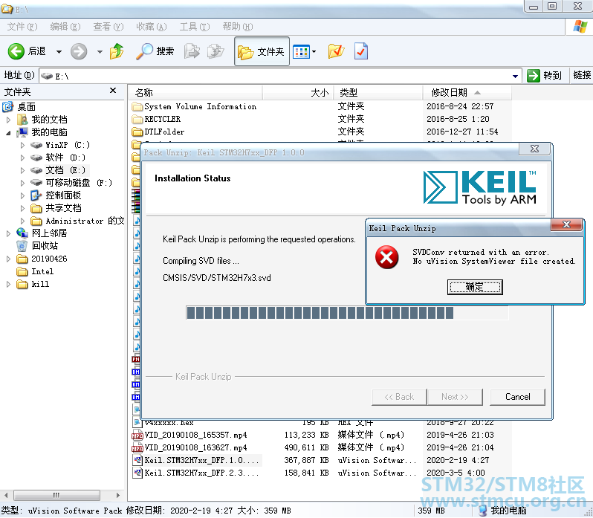
Task: Click the error icon in dialog
Action: point(386,257)
